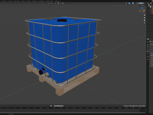Expand last mesh object in outliner
This screenshot has width=153, height=115.
pyautogui.click(x=150, y=13)
